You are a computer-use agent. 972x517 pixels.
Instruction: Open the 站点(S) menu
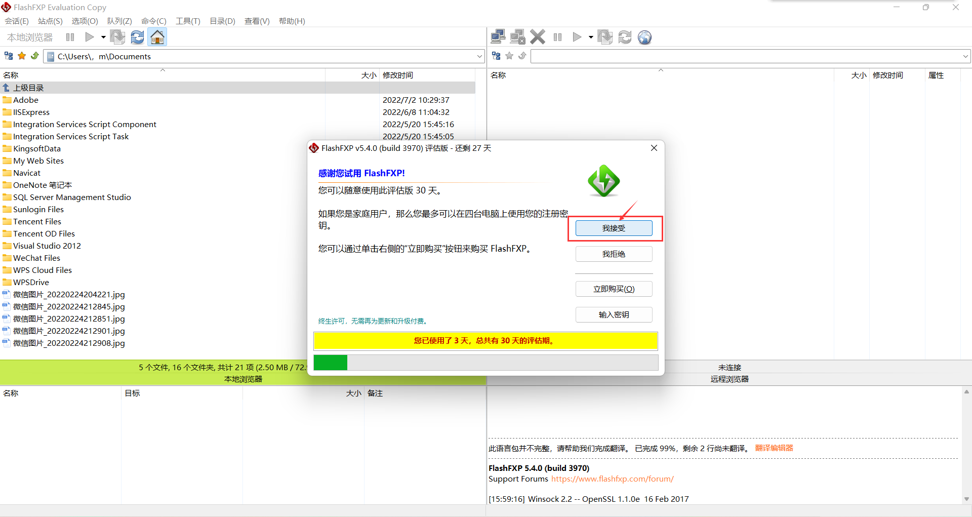click(49, 21)
